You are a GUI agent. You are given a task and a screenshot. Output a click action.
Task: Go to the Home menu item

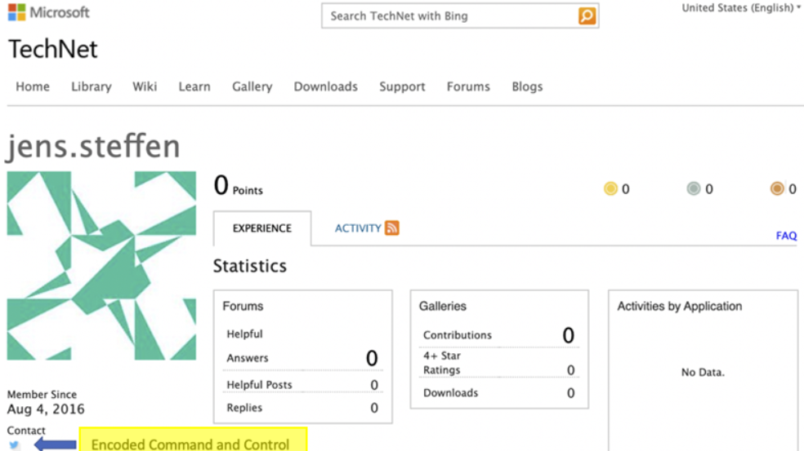click(x=33, y=86)
